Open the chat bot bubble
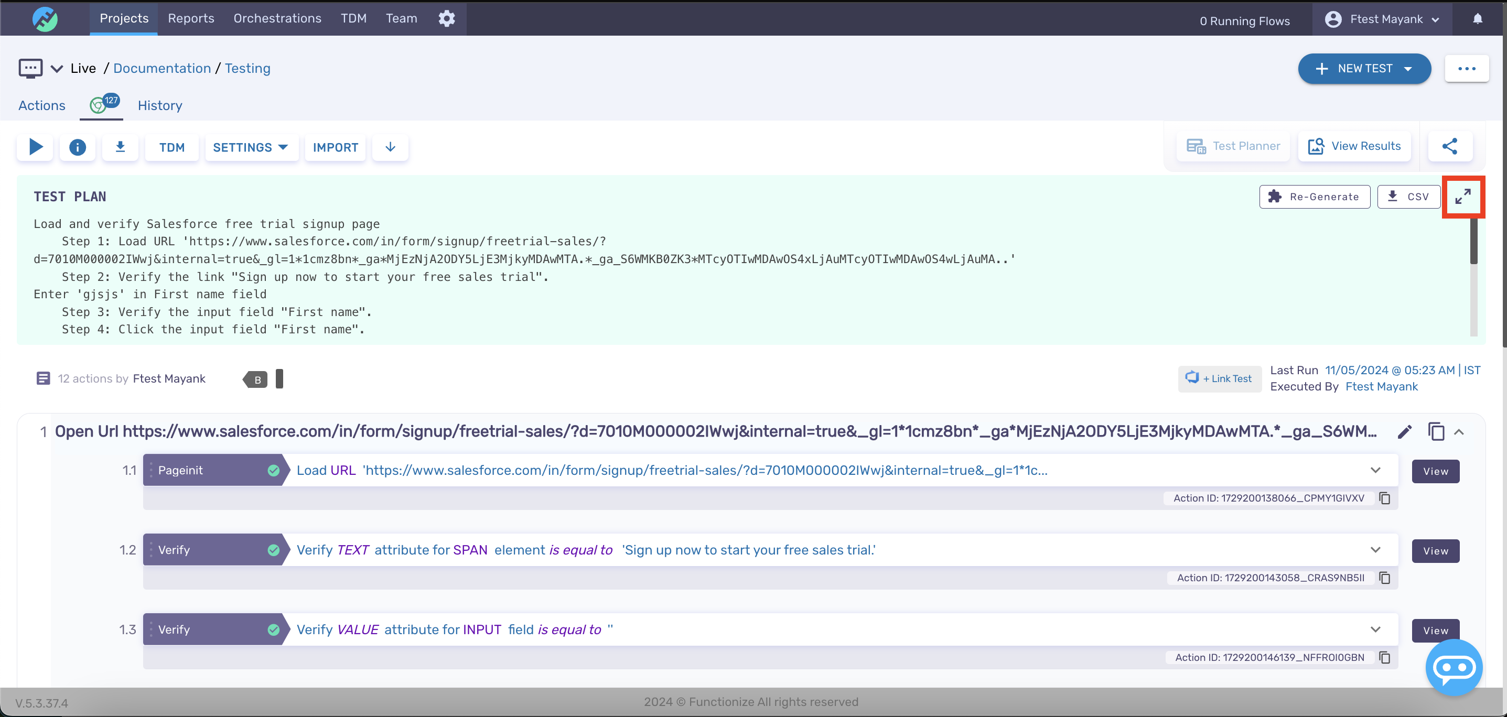Viewport: 1507px width, 717px height. (x=1454, y=667)
